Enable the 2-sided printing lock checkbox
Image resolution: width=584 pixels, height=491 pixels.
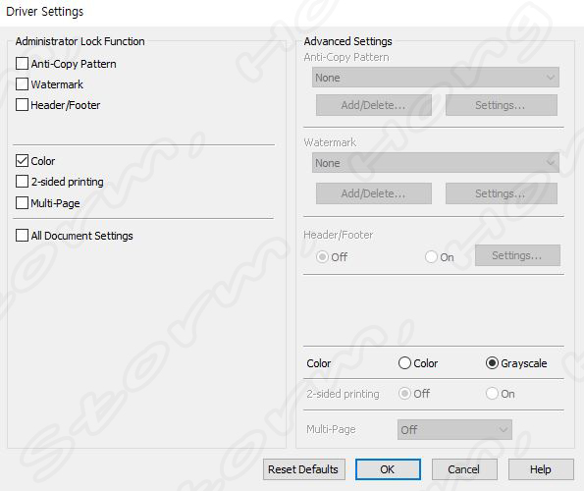22,182
